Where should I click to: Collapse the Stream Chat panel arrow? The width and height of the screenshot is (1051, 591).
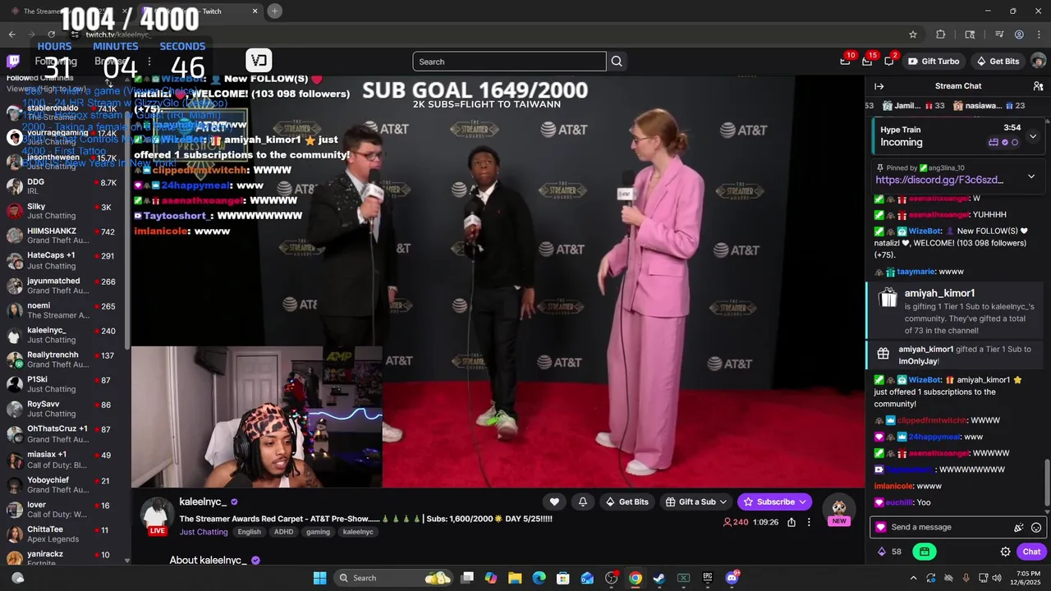point(879,86)
